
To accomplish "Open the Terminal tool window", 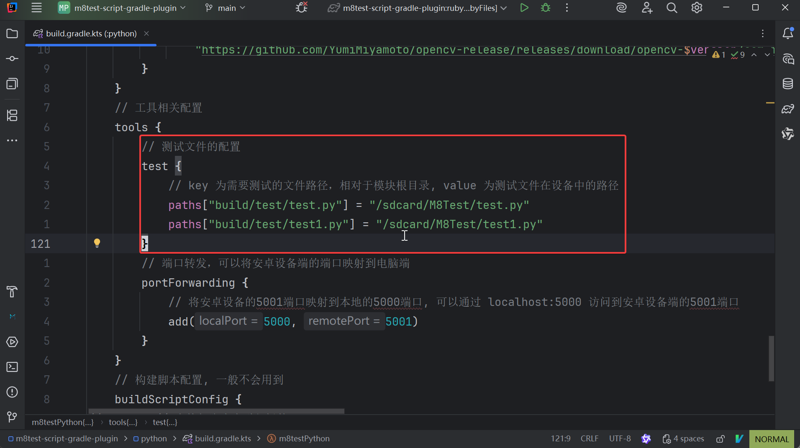I will click(12, 367).
